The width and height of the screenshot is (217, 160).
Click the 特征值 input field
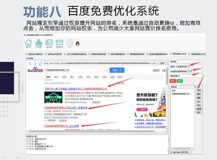[189, 61]
